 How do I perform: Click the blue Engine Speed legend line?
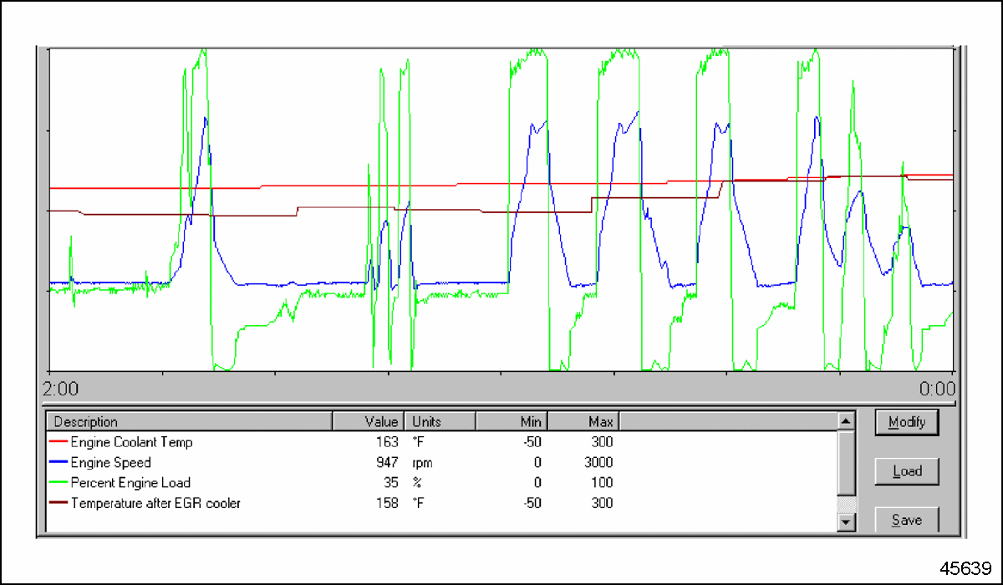(x=58, y=462)
